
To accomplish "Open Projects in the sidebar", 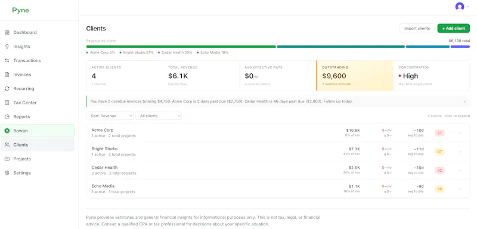I will (x=38, y=159).
